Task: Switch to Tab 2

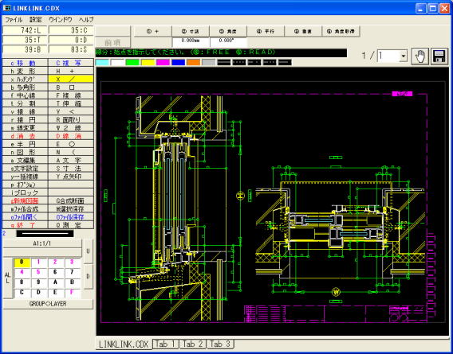Action: [x=193, y=344]
